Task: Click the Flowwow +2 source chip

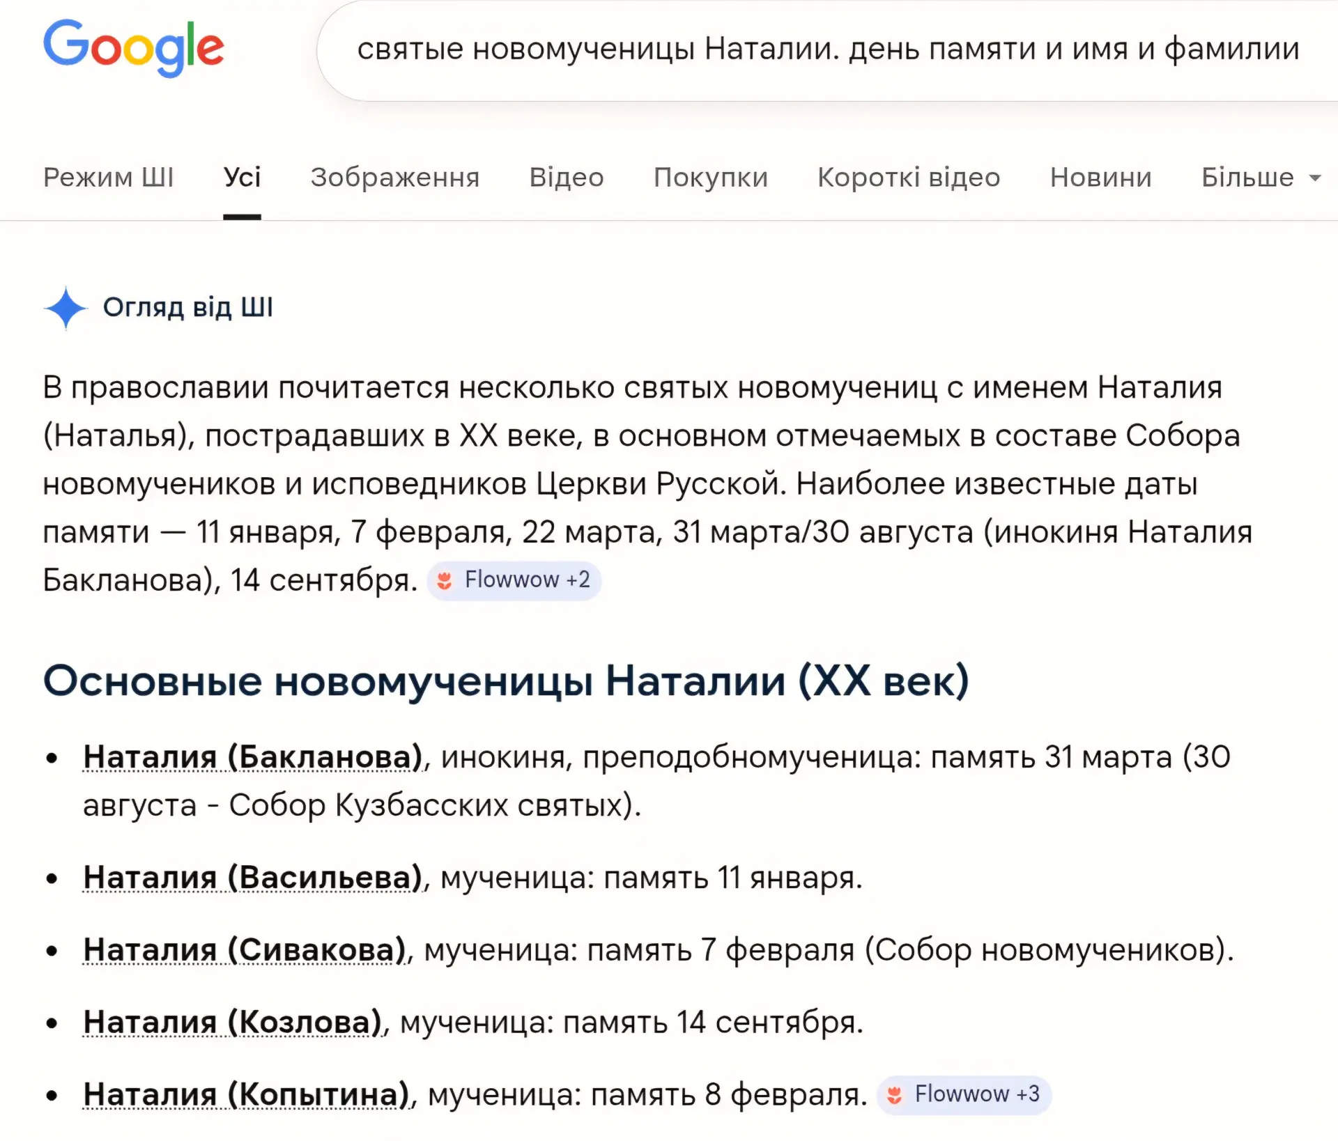Action: point(514,580)
